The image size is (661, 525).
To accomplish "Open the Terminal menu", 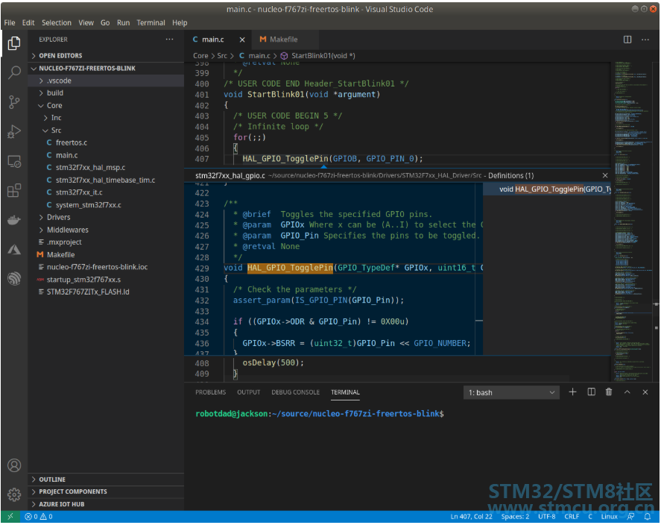I will [x=151, y=23].
